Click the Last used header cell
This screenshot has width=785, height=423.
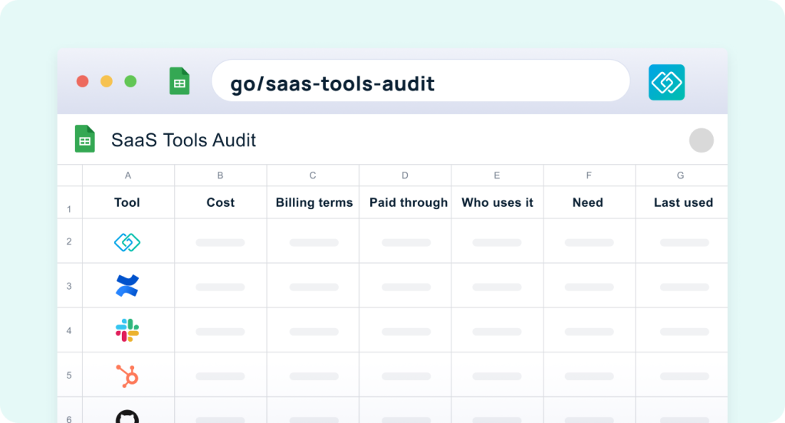pyautogui.click(x=682, y=202)
